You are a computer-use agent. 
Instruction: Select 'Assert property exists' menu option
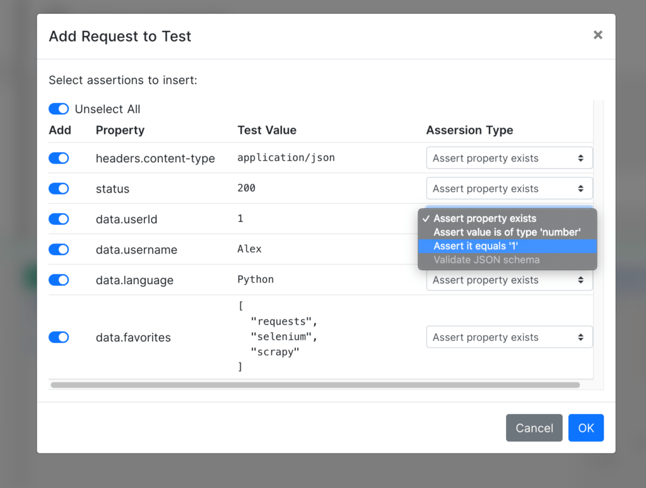tap(484, 218)
